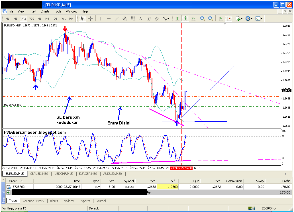
Task: Switch timeframe to D1
Action: pyautogui.click(x=55, y=18)
